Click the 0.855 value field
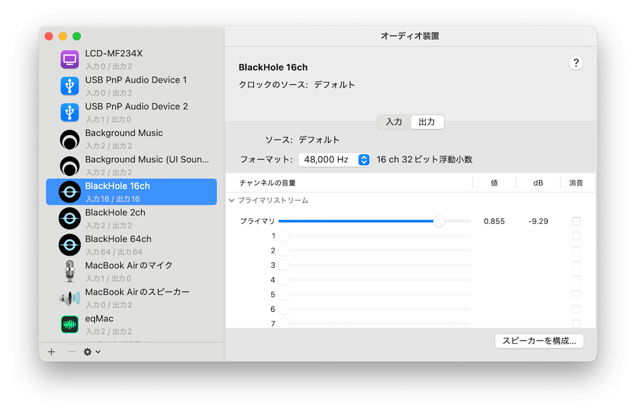 [494, 221]
